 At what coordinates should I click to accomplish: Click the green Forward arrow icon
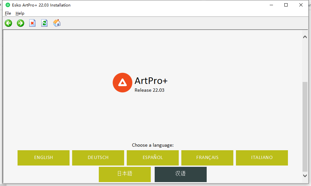pyautogui.click(x=20, y=23)
